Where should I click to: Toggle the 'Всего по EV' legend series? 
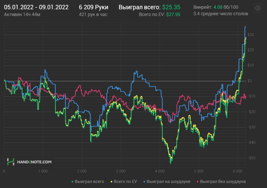[x=124, y=182]
